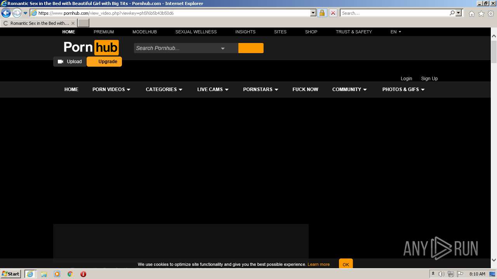Expand the PHOTOS & GIFS menu
This screenshot has width=497, height=279.
click(x=403, y=90)
